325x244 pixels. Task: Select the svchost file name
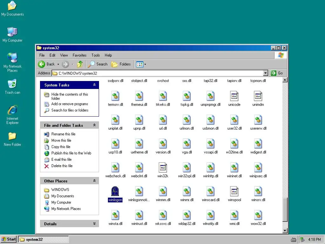[163, 81]
